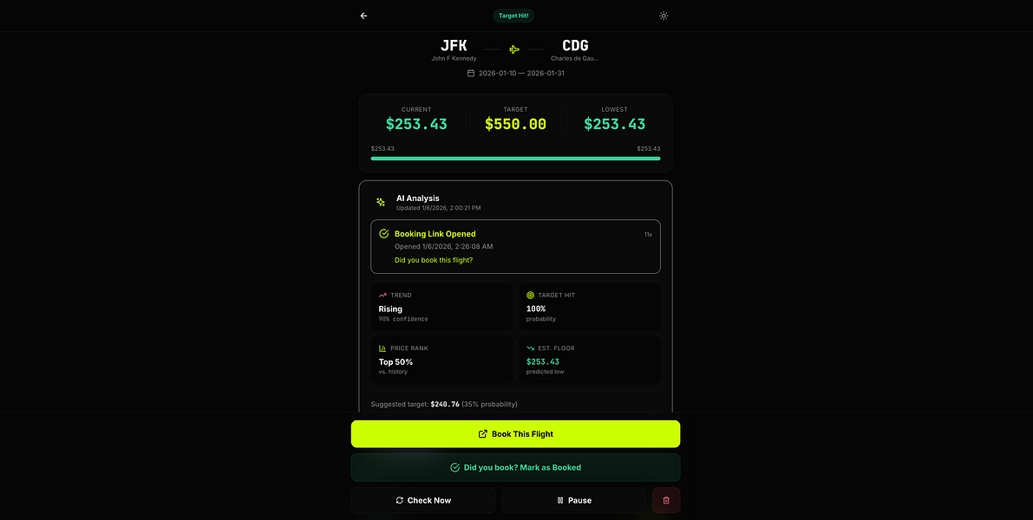Image resolution: width=1033 pixels, height=520 pixels.
Task: Mark the flight as Booked
Action: (515, 467)
